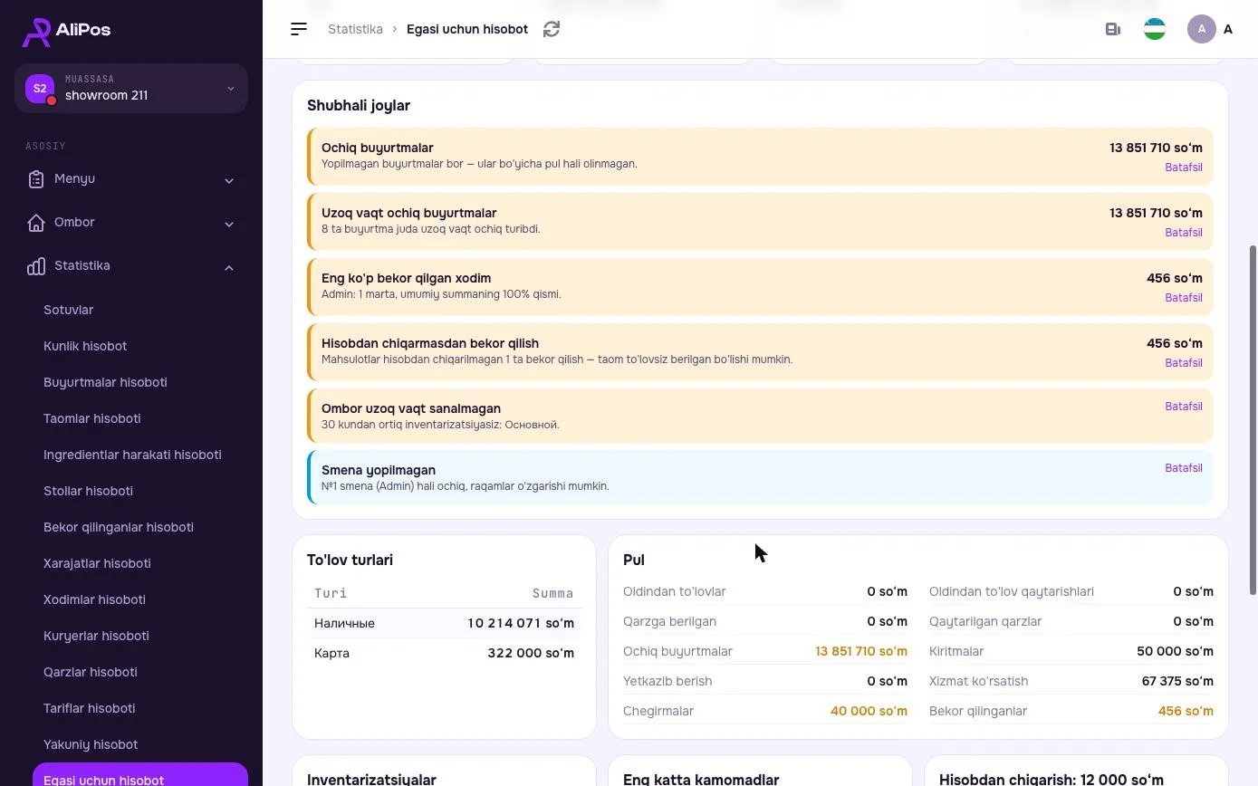Open Kunlik hisobot
Image resolution: width=1258 pixels, height=786 pixels.
point(85,346)
